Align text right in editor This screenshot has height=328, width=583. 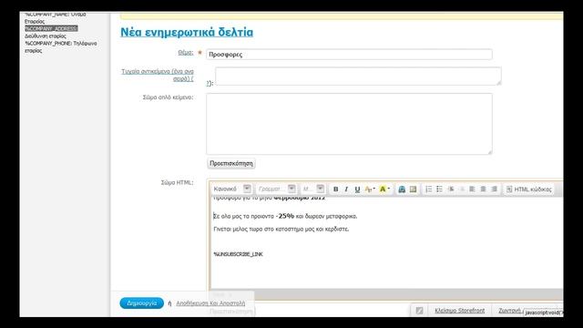click(494, 190)
